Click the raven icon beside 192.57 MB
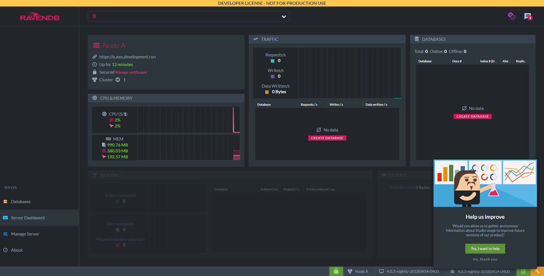Viewport: 544px width, 276px height. click(104, 157)
